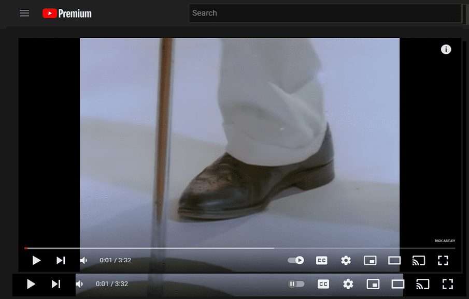
Task: Go to YouTube Premium home logo
Action: [67, 13]
